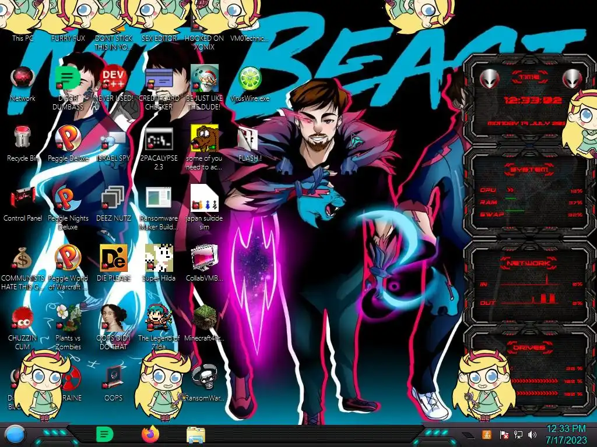Image resolution: width=597 pixels, height=447 pixels.
Task: Click the CPU usage row in System gadget
Action: [531, 190]
